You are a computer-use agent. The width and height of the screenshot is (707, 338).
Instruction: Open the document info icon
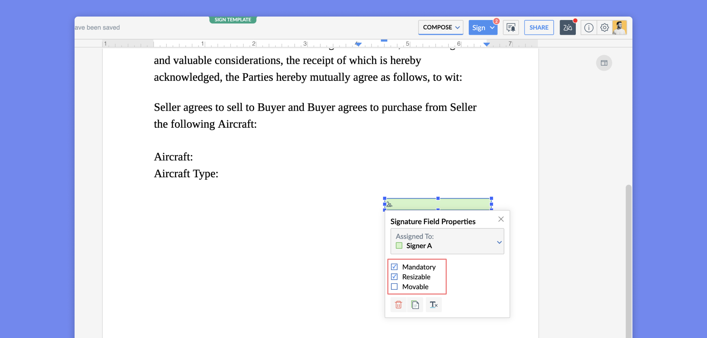point(589,28)
